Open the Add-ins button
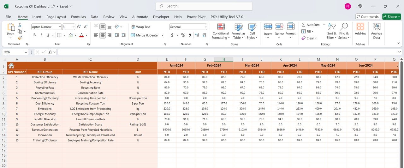404x168 pixels. coord(360,29)
